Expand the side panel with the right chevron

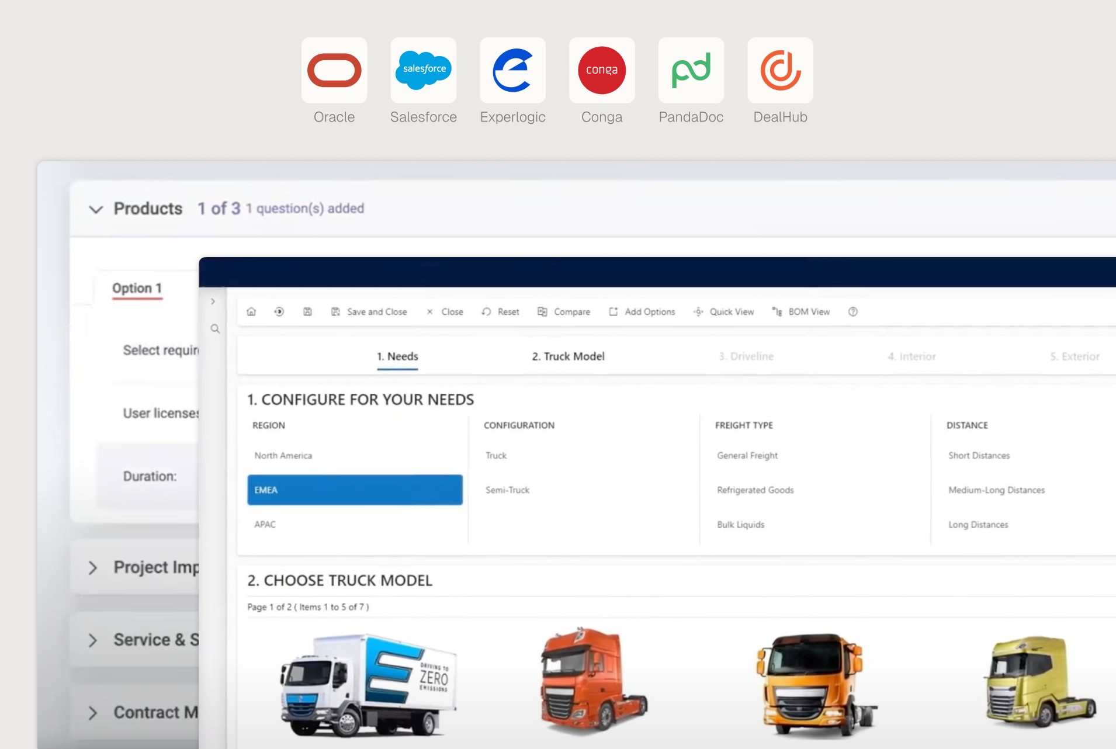click(213, 301)
